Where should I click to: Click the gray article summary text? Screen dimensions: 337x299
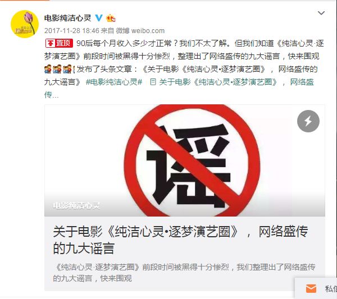[x=184, y=273]
